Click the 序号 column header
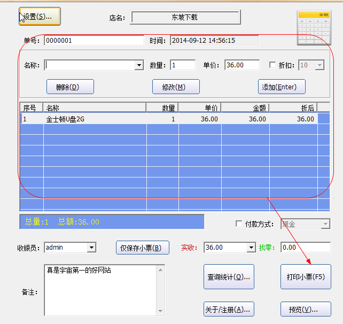343x324 pixels. [32, 107]
